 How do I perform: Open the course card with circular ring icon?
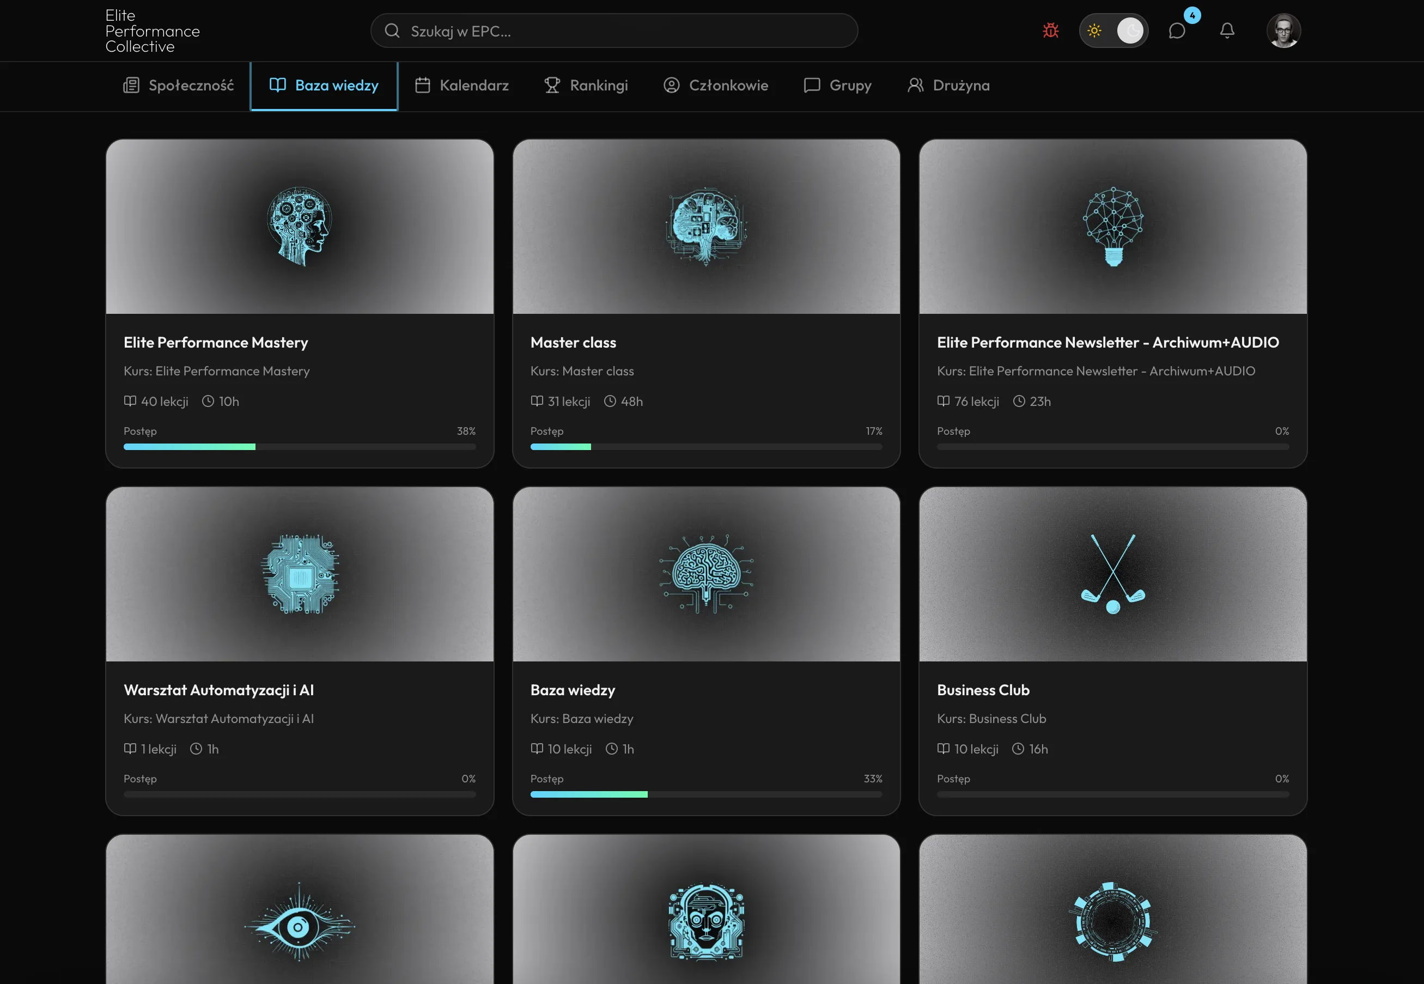point(1113,909)
